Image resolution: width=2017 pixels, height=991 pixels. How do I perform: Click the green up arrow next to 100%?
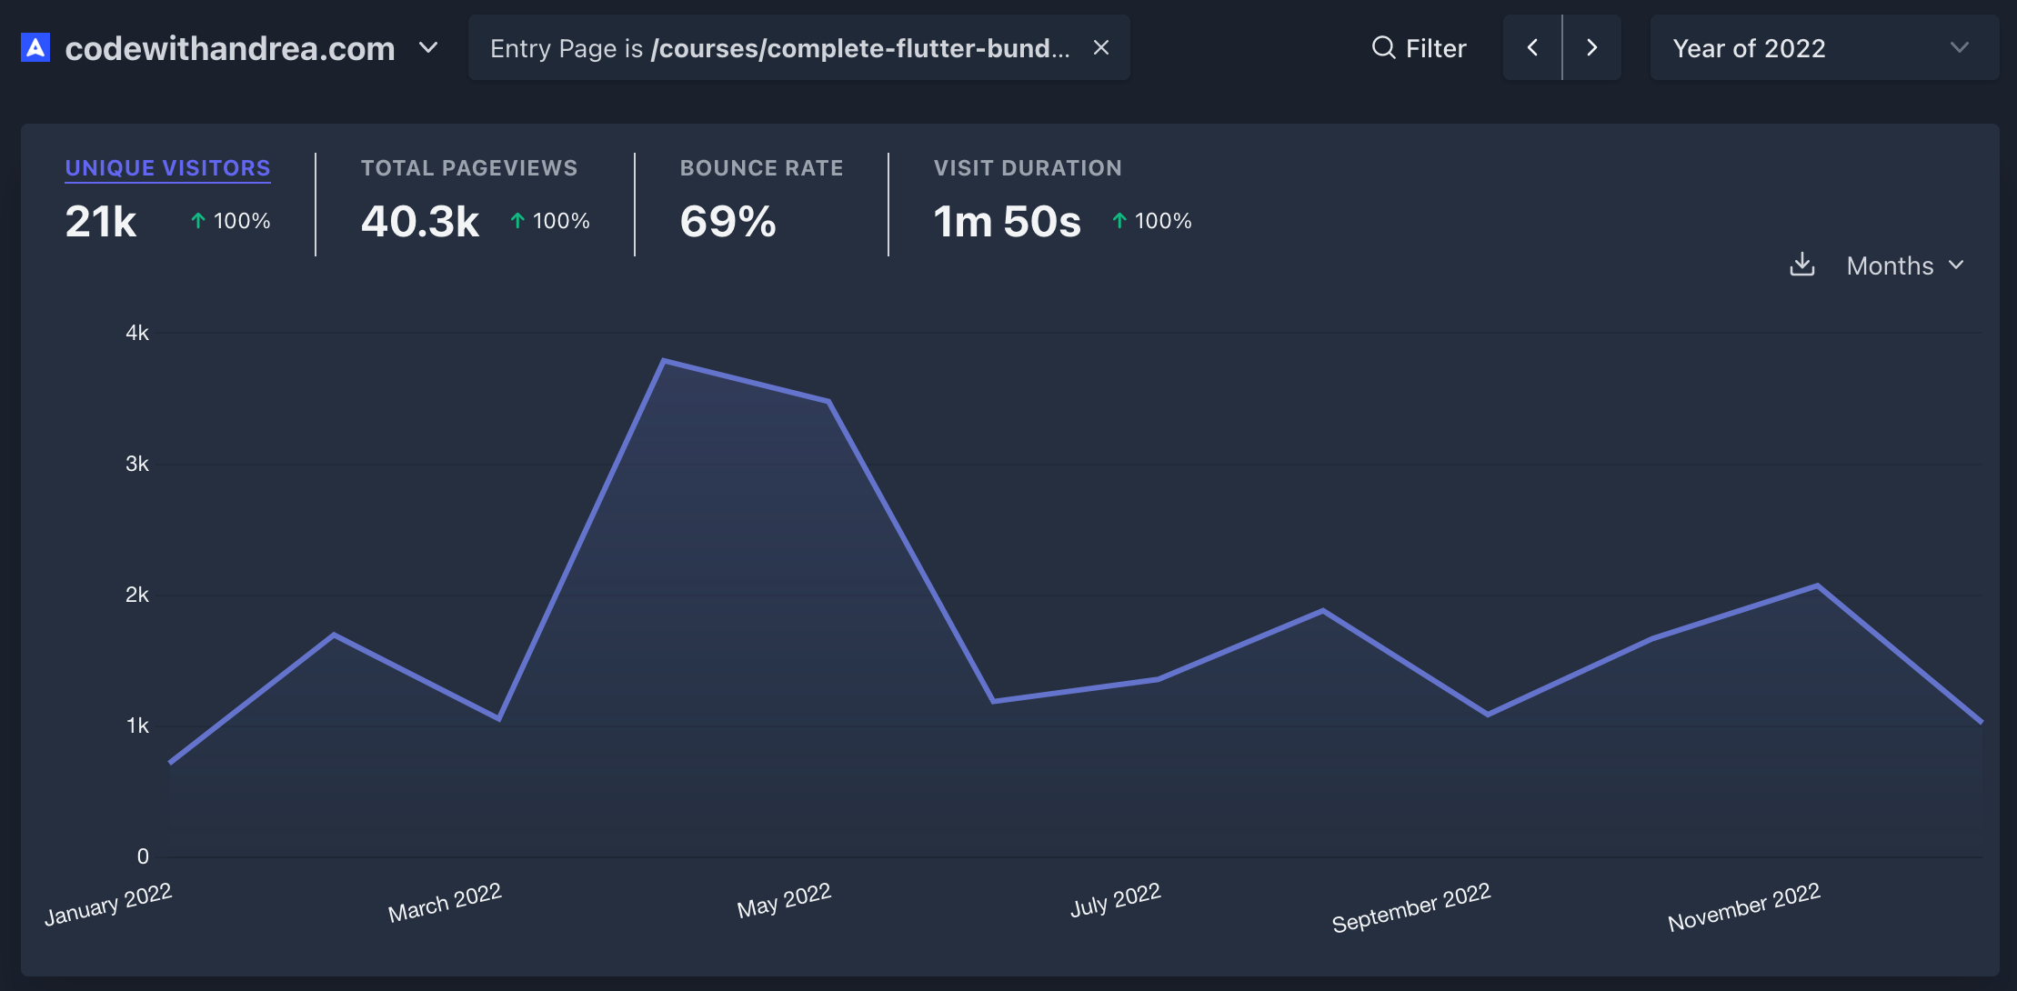point(196,220)
